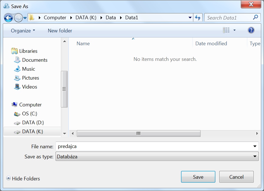The image size is (264, 191).
Task: Click the refresh icon beside address bar
Action: (198, 18)
